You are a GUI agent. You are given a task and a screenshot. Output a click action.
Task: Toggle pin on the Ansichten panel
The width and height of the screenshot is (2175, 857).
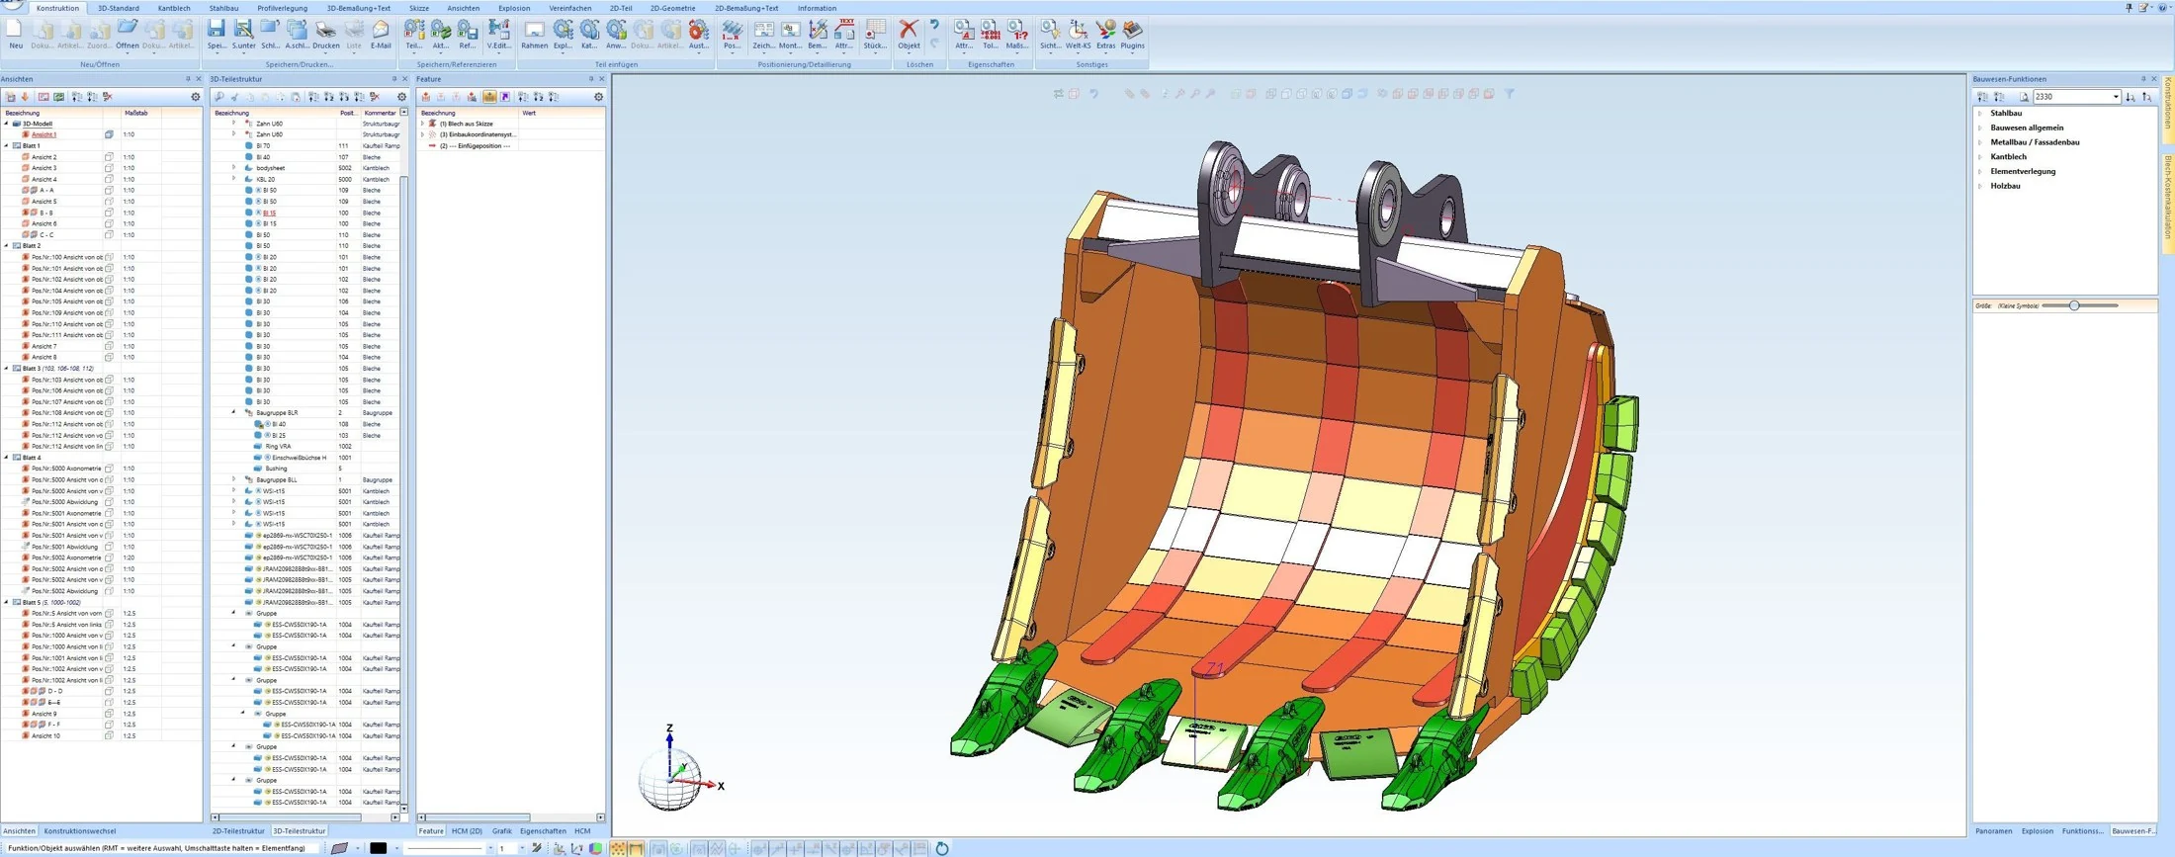[188, 79]
